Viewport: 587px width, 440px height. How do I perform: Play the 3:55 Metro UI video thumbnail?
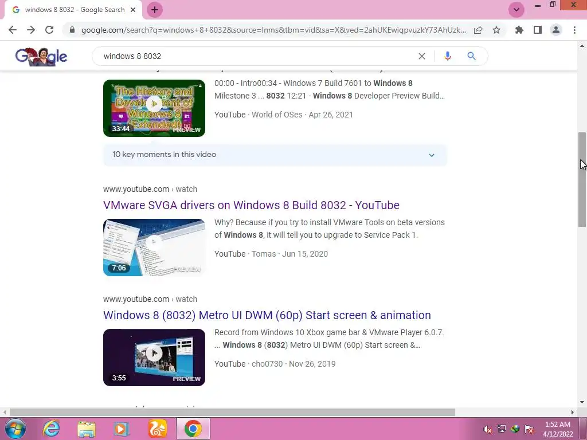[154, 357]
